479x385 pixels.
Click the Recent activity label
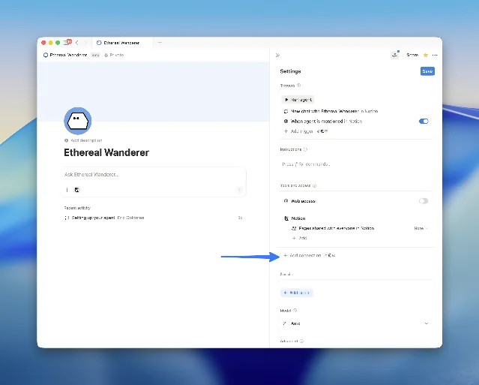tap(77, 208)
